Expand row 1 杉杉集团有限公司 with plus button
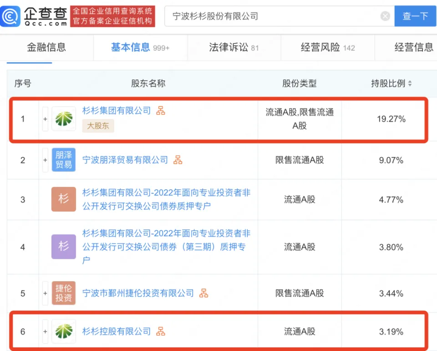The height and width of the screenshot is (351, 437). tap(45, 119)
